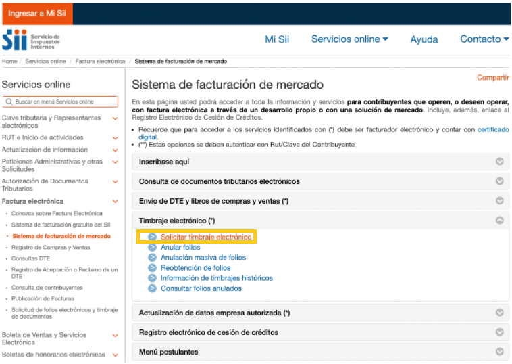Click Factura electrónica sidebar heading
Screen dimensions: 512x364
(x=32, y=201)
